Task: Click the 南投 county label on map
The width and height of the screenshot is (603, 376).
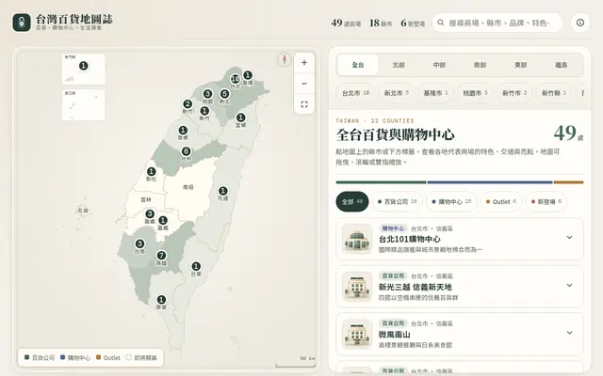Action: [188, 187]
